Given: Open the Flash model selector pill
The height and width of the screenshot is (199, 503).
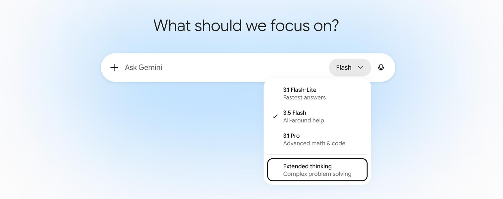Looking at the screenshot, I should [x=350, y=68].
